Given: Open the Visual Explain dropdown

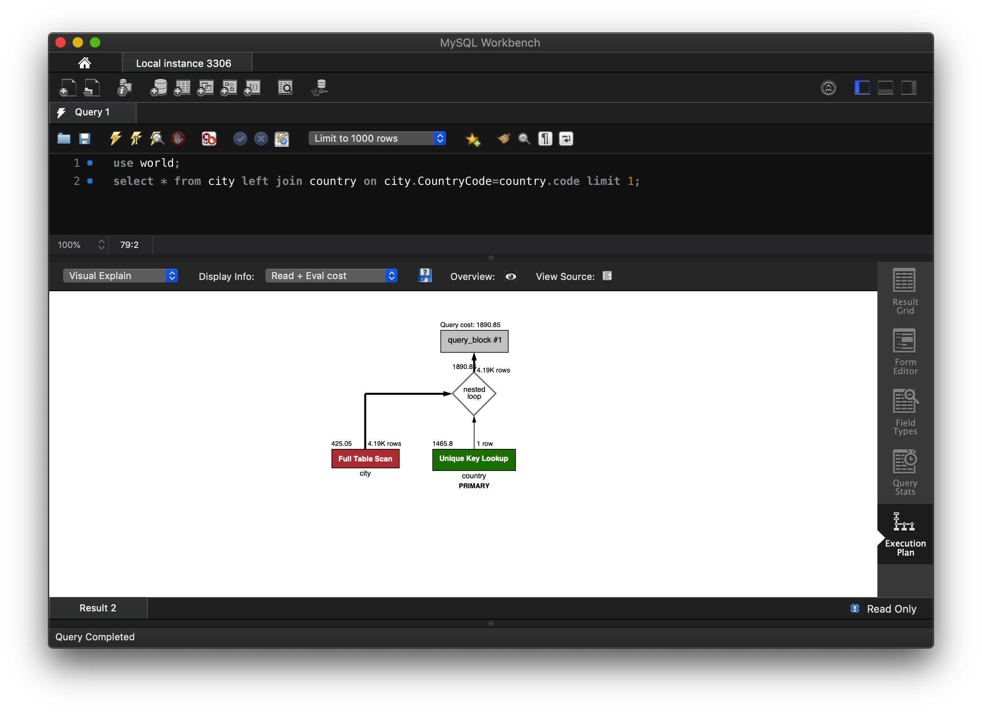Looking at the screenshot, I should pyautogui.click(x=120, y=276).
